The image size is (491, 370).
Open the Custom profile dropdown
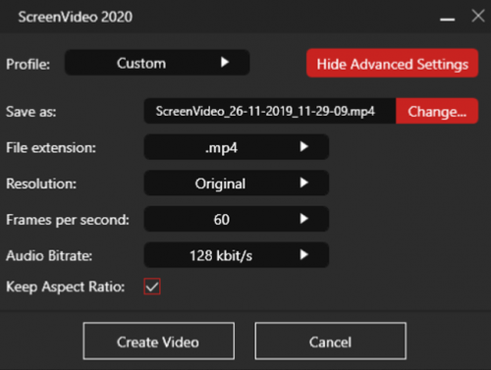(x=157, y=63)
